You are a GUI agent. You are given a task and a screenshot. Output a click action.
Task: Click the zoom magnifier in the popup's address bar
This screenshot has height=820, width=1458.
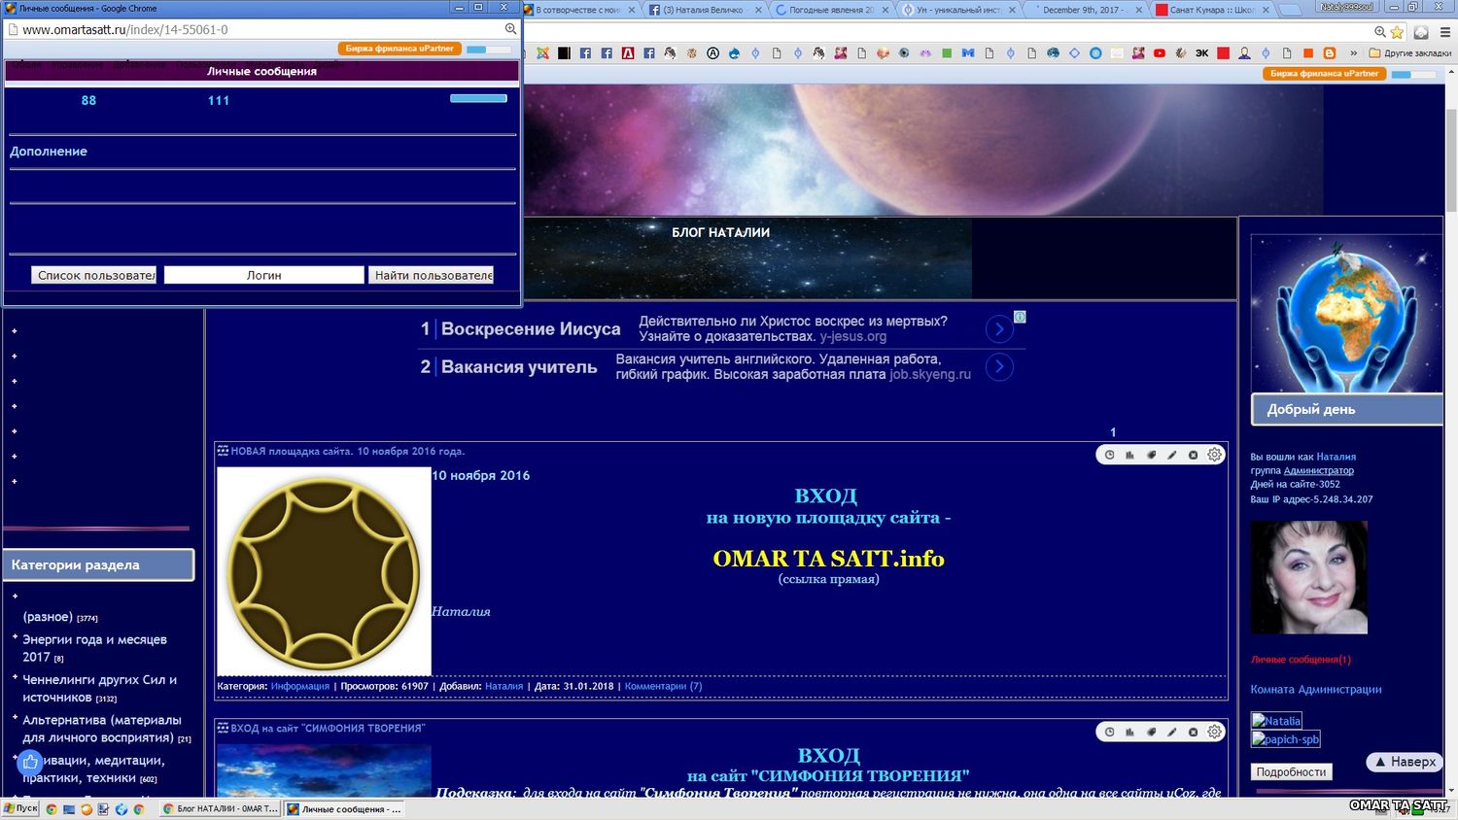coord(510,29)
